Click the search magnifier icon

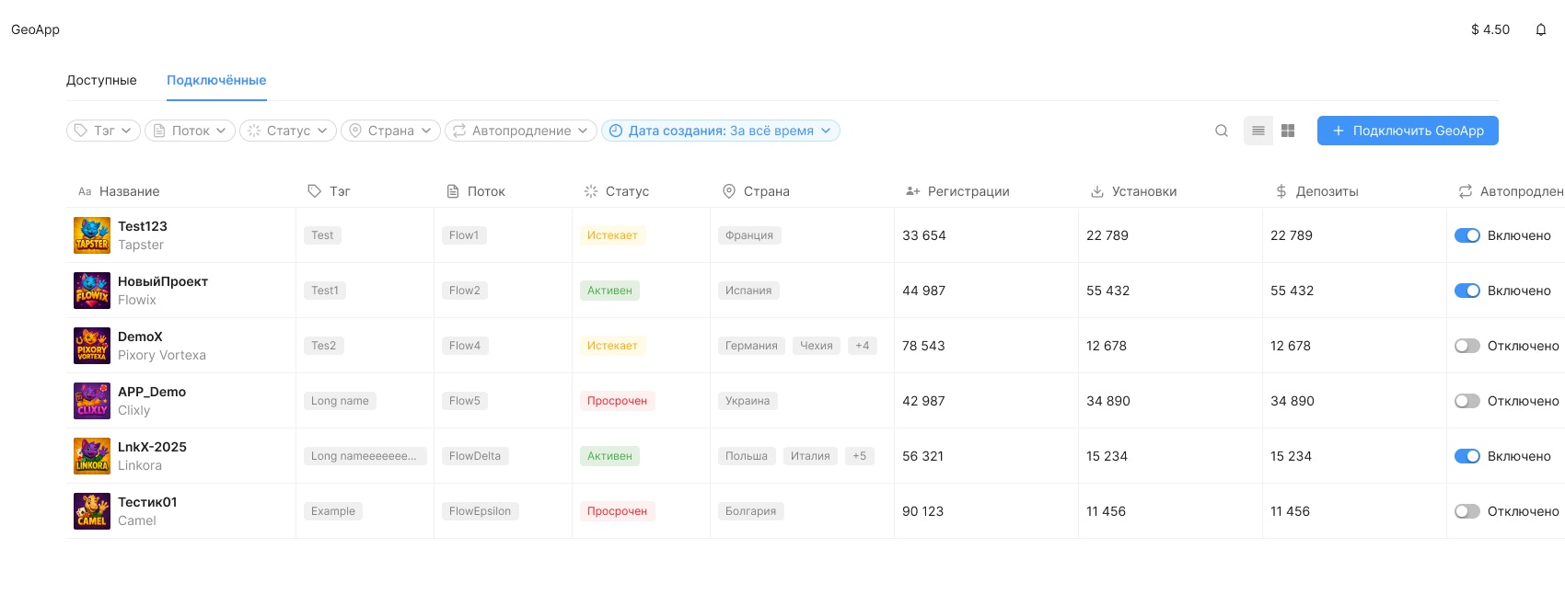coord(1222,131)
